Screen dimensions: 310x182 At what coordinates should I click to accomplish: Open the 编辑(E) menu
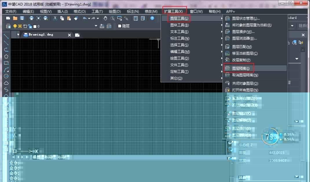click(x=28, y=12)
